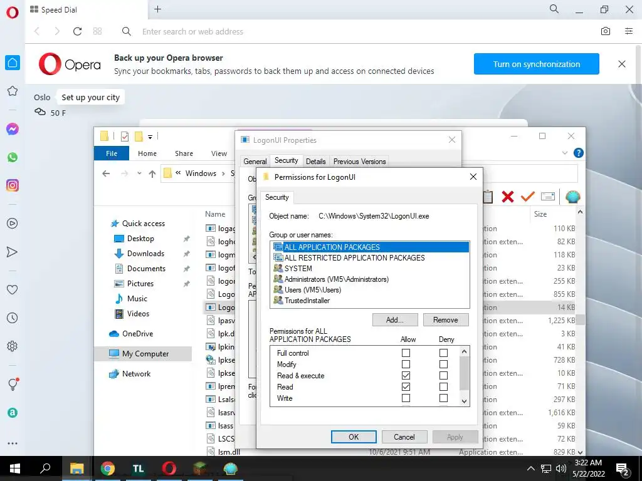Check Deny for Write permission
Viewport: 642px width, 481px height.
tap(443, 398)
